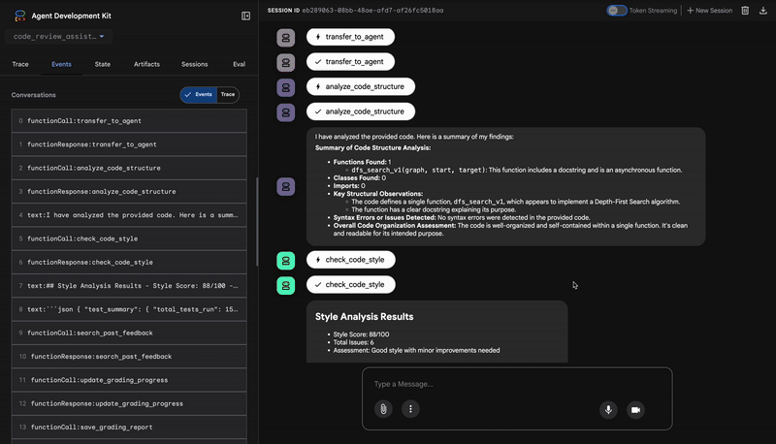Open the code_review_assistant agent dropdown
Screen dimensions: 776x444
coord(60,37)
